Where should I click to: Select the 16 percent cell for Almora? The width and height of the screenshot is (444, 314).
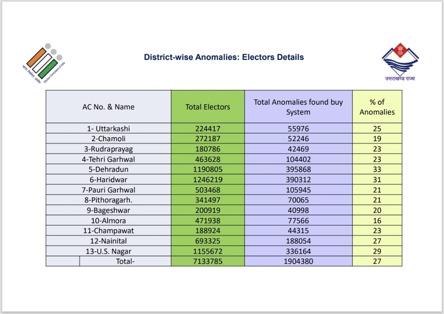(x=377, y=220)
